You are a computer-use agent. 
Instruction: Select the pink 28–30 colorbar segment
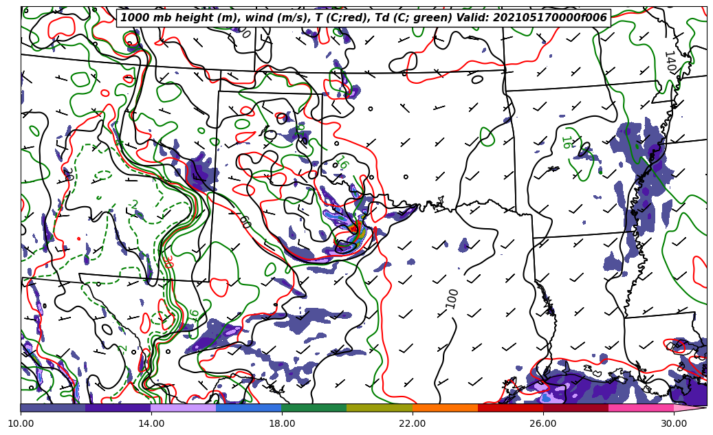click(x=641, y=408)
